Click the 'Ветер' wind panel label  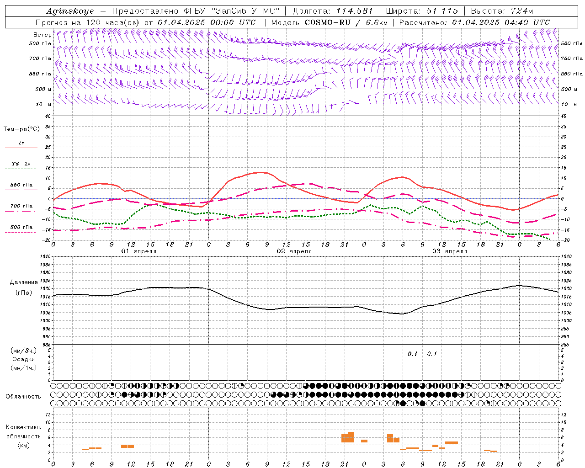pos(42,35)
